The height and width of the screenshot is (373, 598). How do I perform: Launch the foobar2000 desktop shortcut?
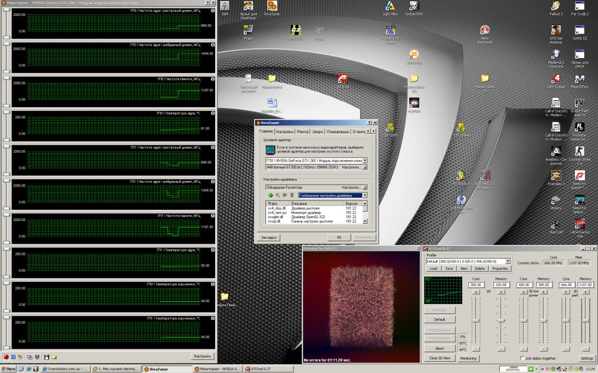click(x=414, y=8)
